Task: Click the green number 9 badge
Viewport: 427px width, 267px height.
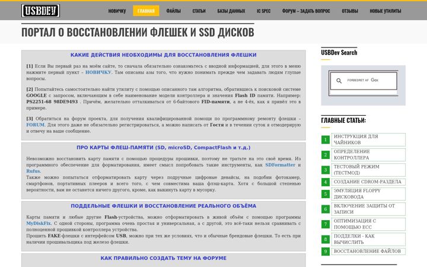Action: 325,251
